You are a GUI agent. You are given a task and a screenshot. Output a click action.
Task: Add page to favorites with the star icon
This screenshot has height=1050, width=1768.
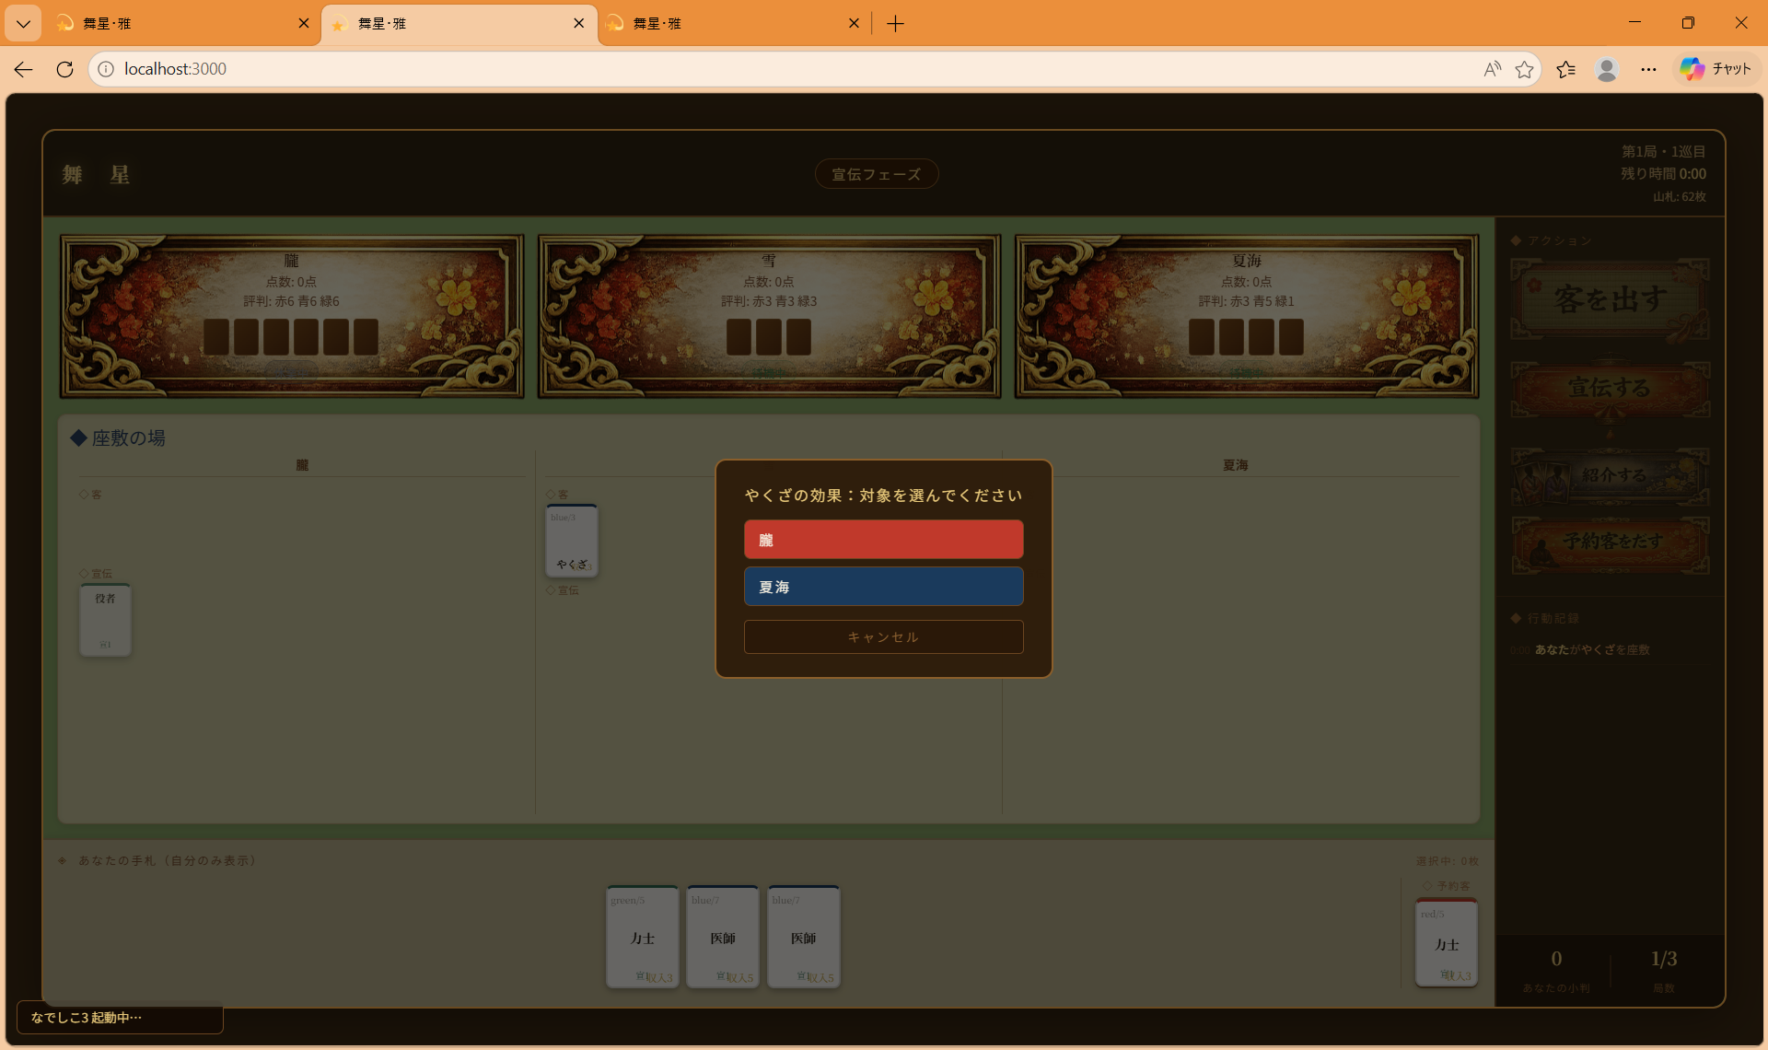tap(1525, 69)
